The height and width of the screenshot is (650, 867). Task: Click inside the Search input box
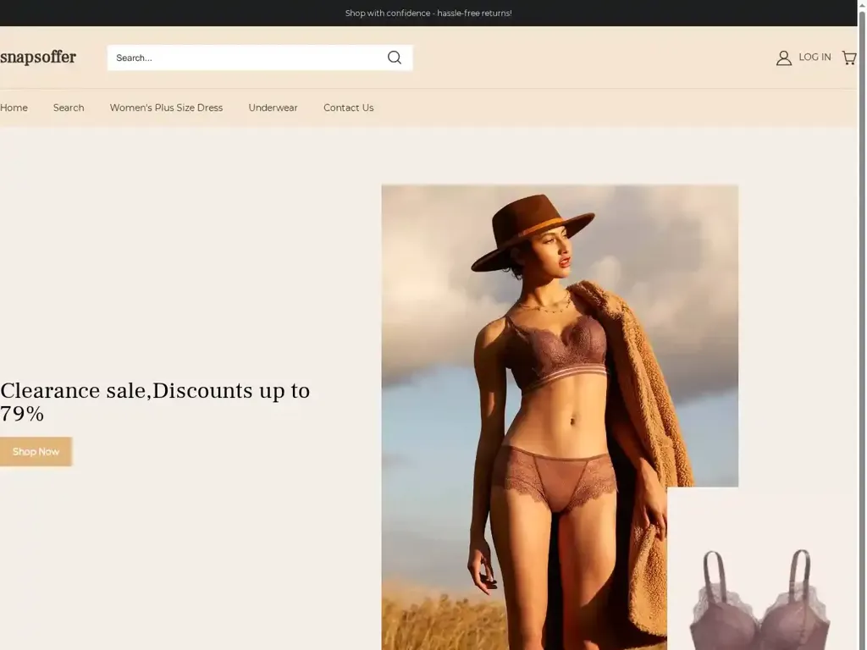coord(237,57)
